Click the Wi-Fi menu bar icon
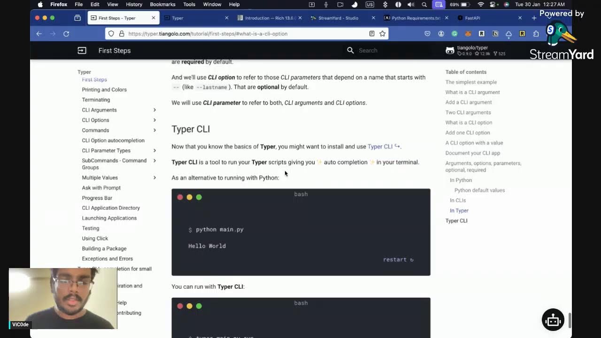The height and width of the screenshot is (338, 601). tap(480, 5)
